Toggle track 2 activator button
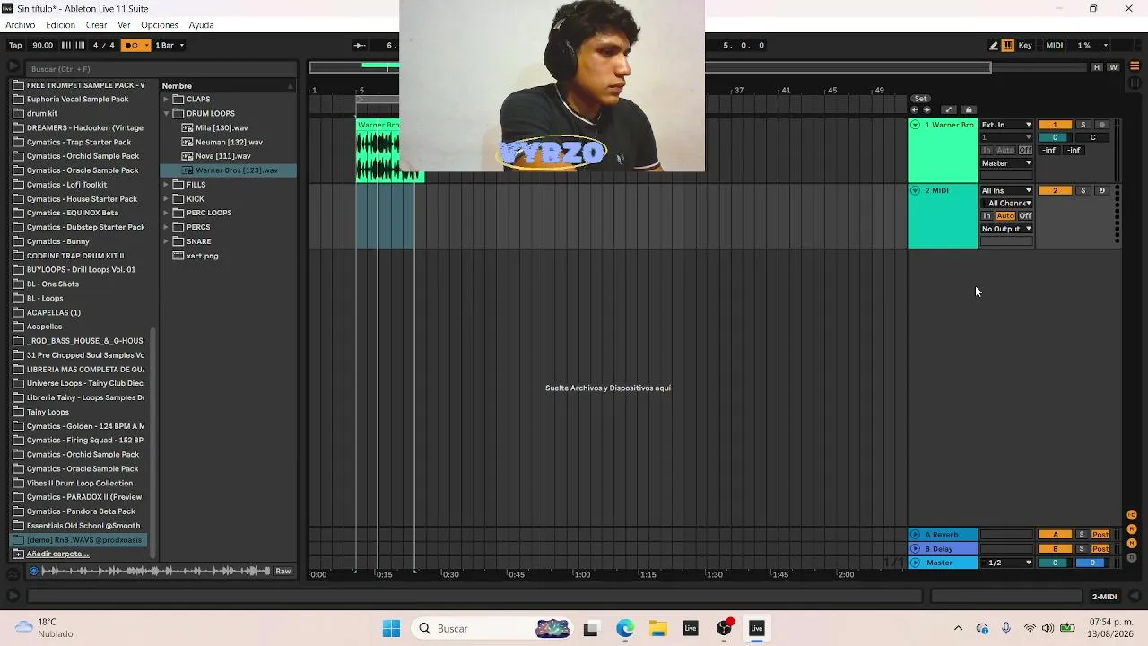Screen dimensions: 1148x646 point(1055,190)
